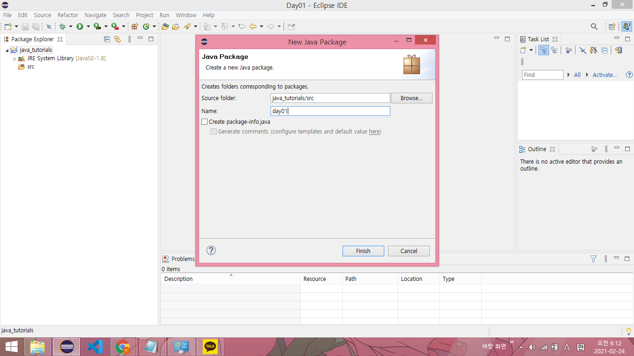Screen dimensions: 634x356
Task: Click Focus on Workweek icon in Task List
Action: tap(569, 50)
